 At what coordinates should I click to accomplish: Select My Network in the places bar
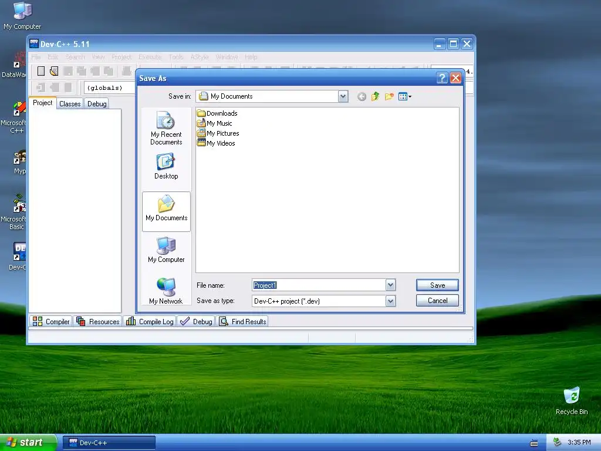coord(166,291)
